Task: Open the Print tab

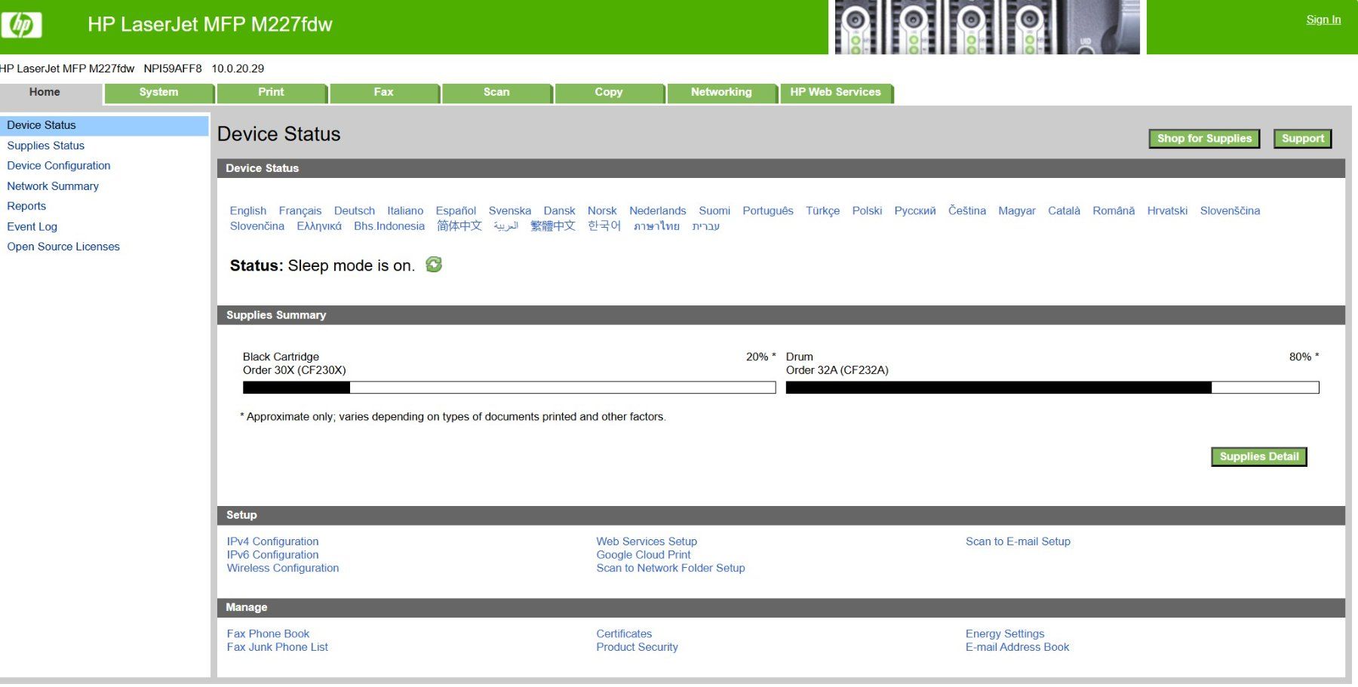Action: [271, 93]
